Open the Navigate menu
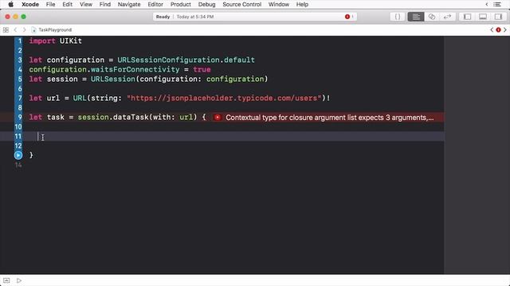This screenshot has width=510, height=286. (129, 4)
